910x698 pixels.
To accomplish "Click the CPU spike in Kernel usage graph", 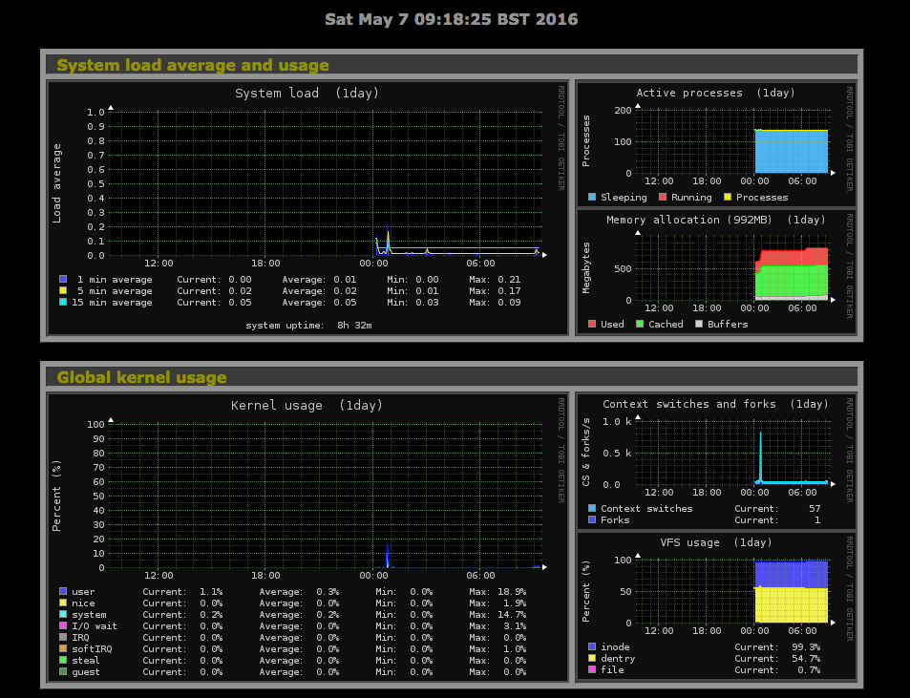I will (387, 554).
